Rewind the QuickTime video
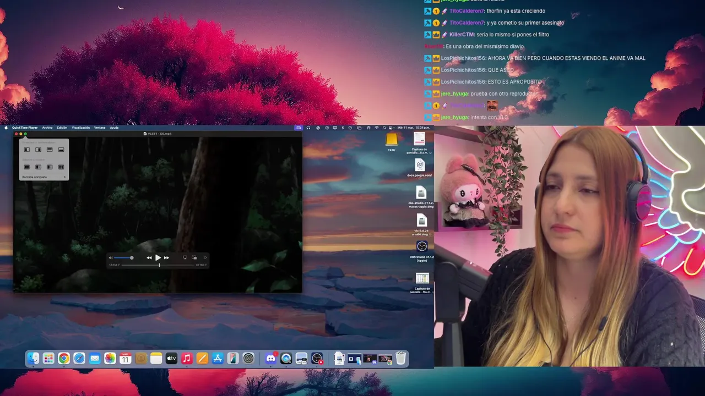The image size is (705, 396). pos(149,257)
